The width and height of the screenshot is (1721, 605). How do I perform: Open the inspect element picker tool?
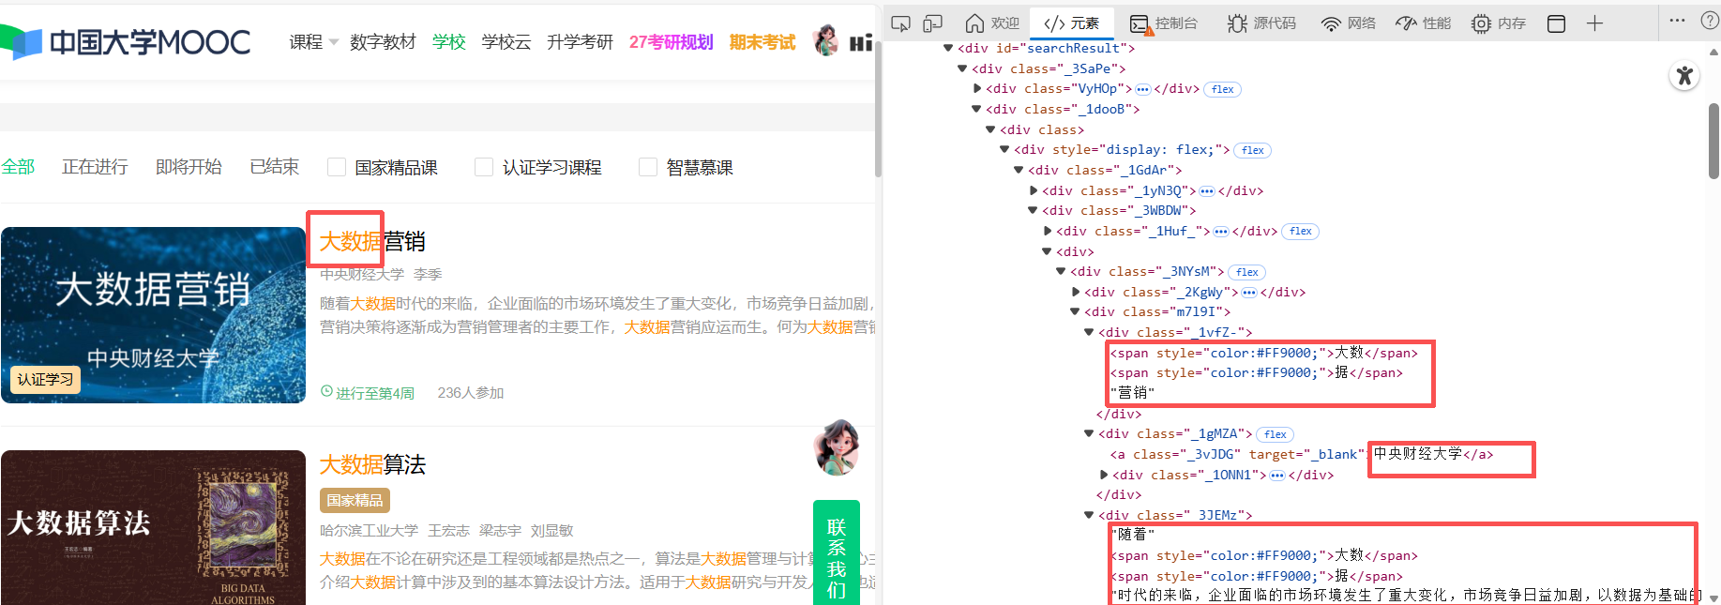[900, 23]
